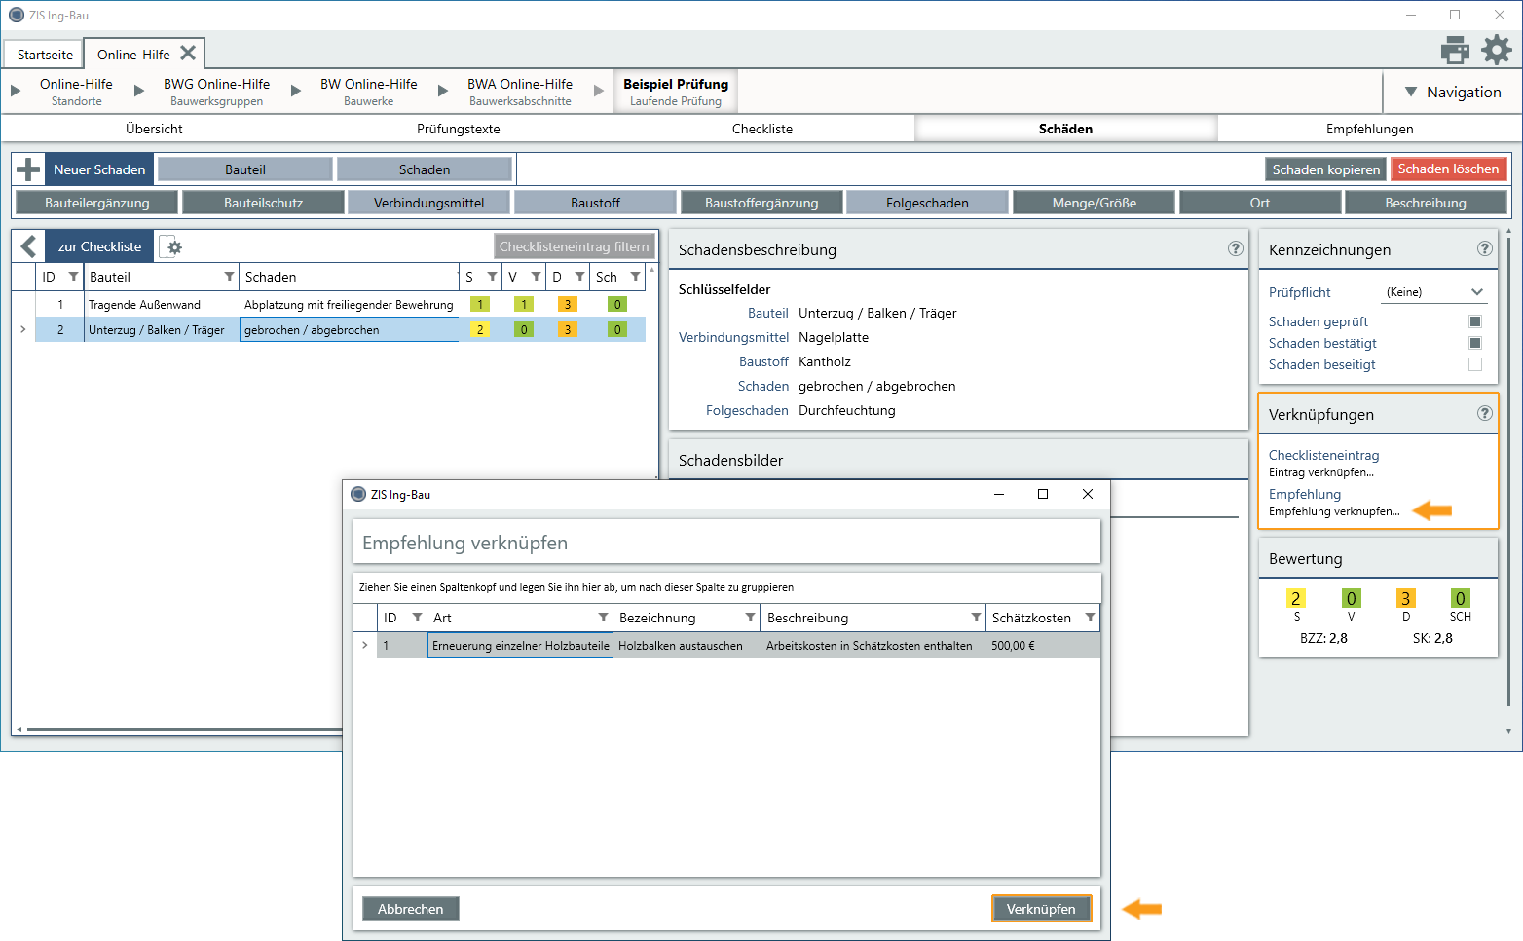
Task: Click breadcrumb arrow before BWA Online-Hilfe
Action: (443, 91)
